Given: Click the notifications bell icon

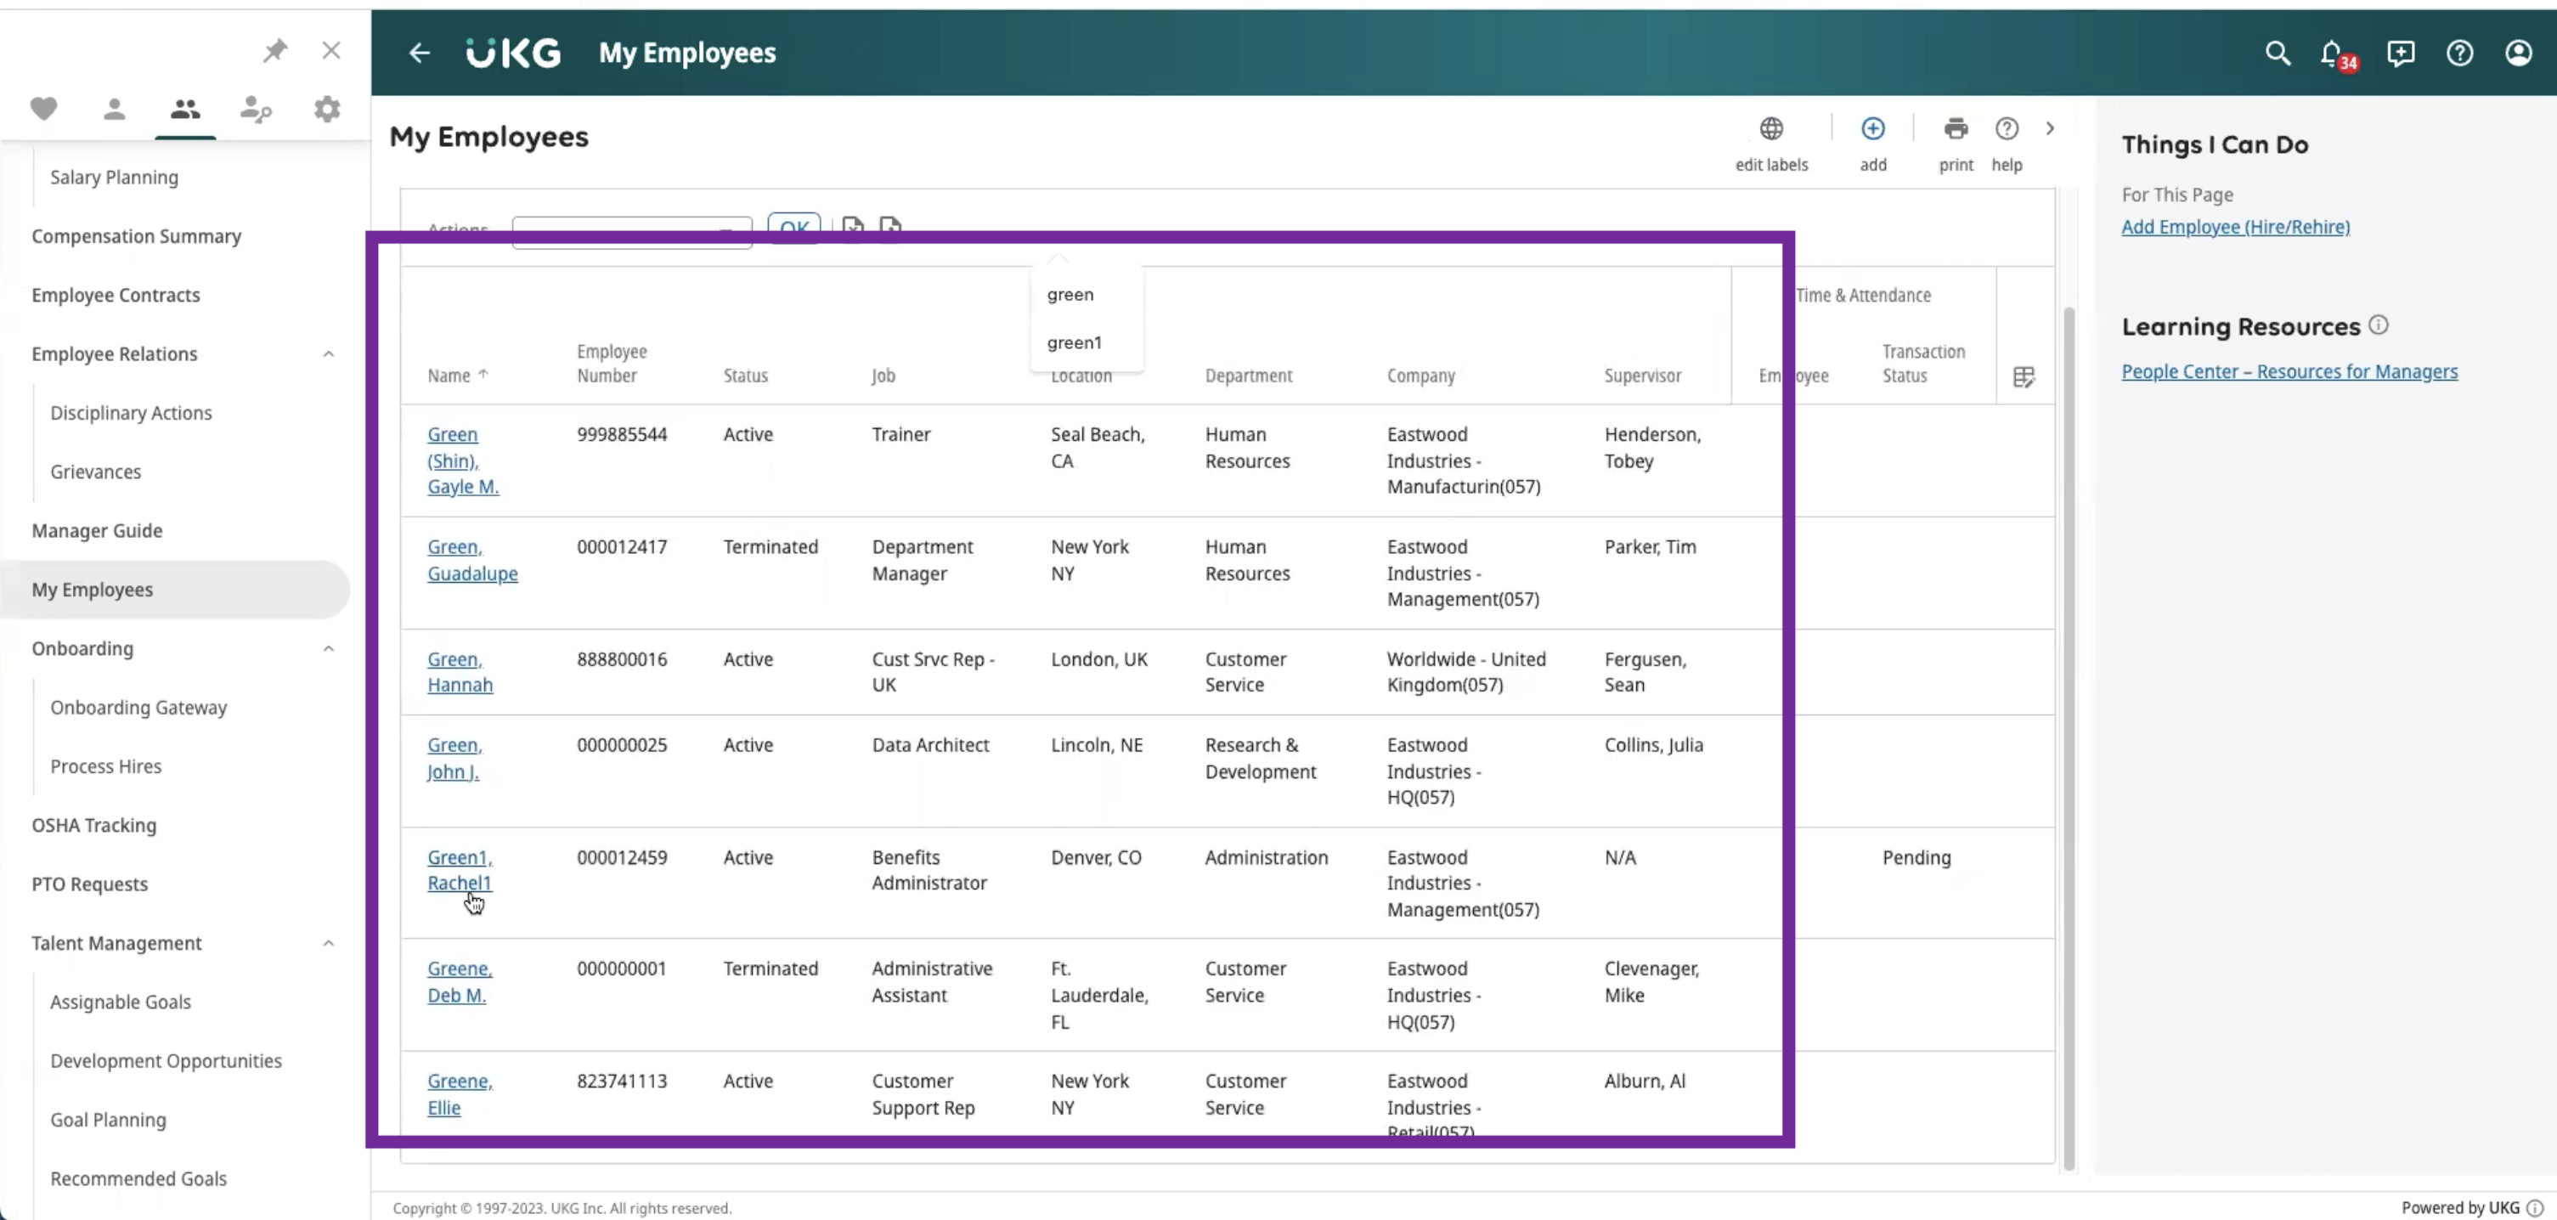Looking at the screenshot, I should pos(2334,54).
